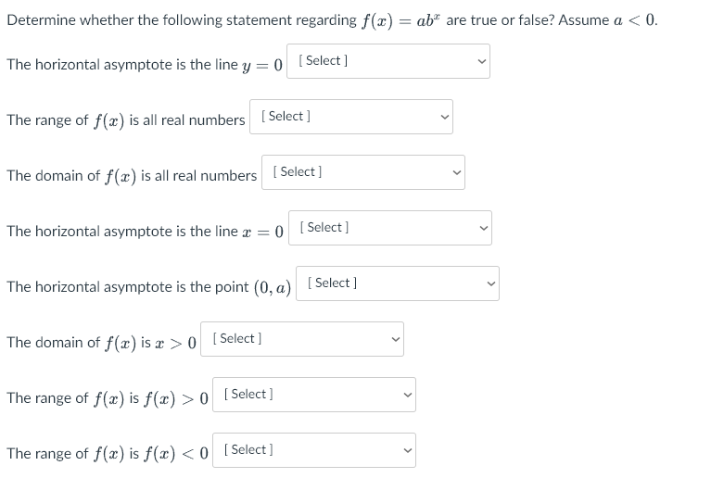The image size is (724, 478).
Task: Open dropdown for domain is x > 0
Action: 302,339
